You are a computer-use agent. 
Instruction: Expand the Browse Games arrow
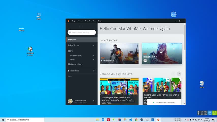pos(94,56)
